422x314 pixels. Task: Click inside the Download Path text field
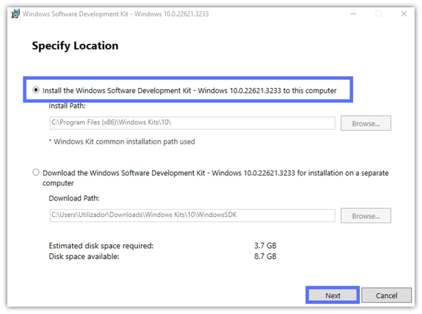click(192, 215)
